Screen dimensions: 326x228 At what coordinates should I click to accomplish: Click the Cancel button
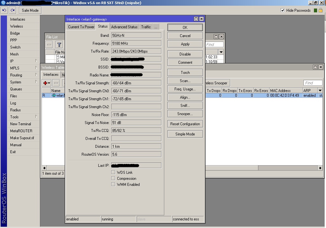point(185,36)
